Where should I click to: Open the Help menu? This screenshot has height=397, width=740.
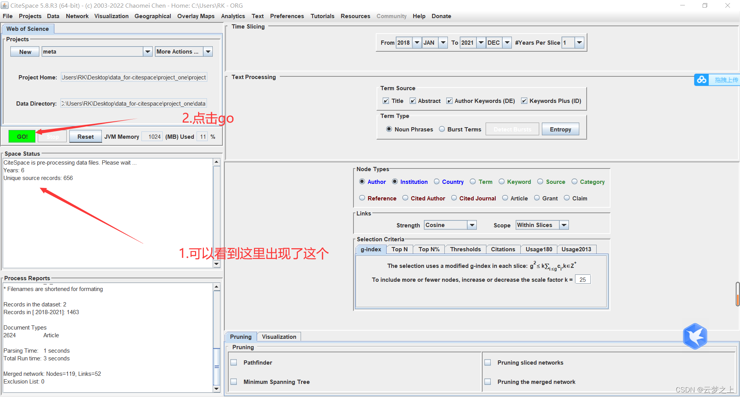tap(419, 16)
